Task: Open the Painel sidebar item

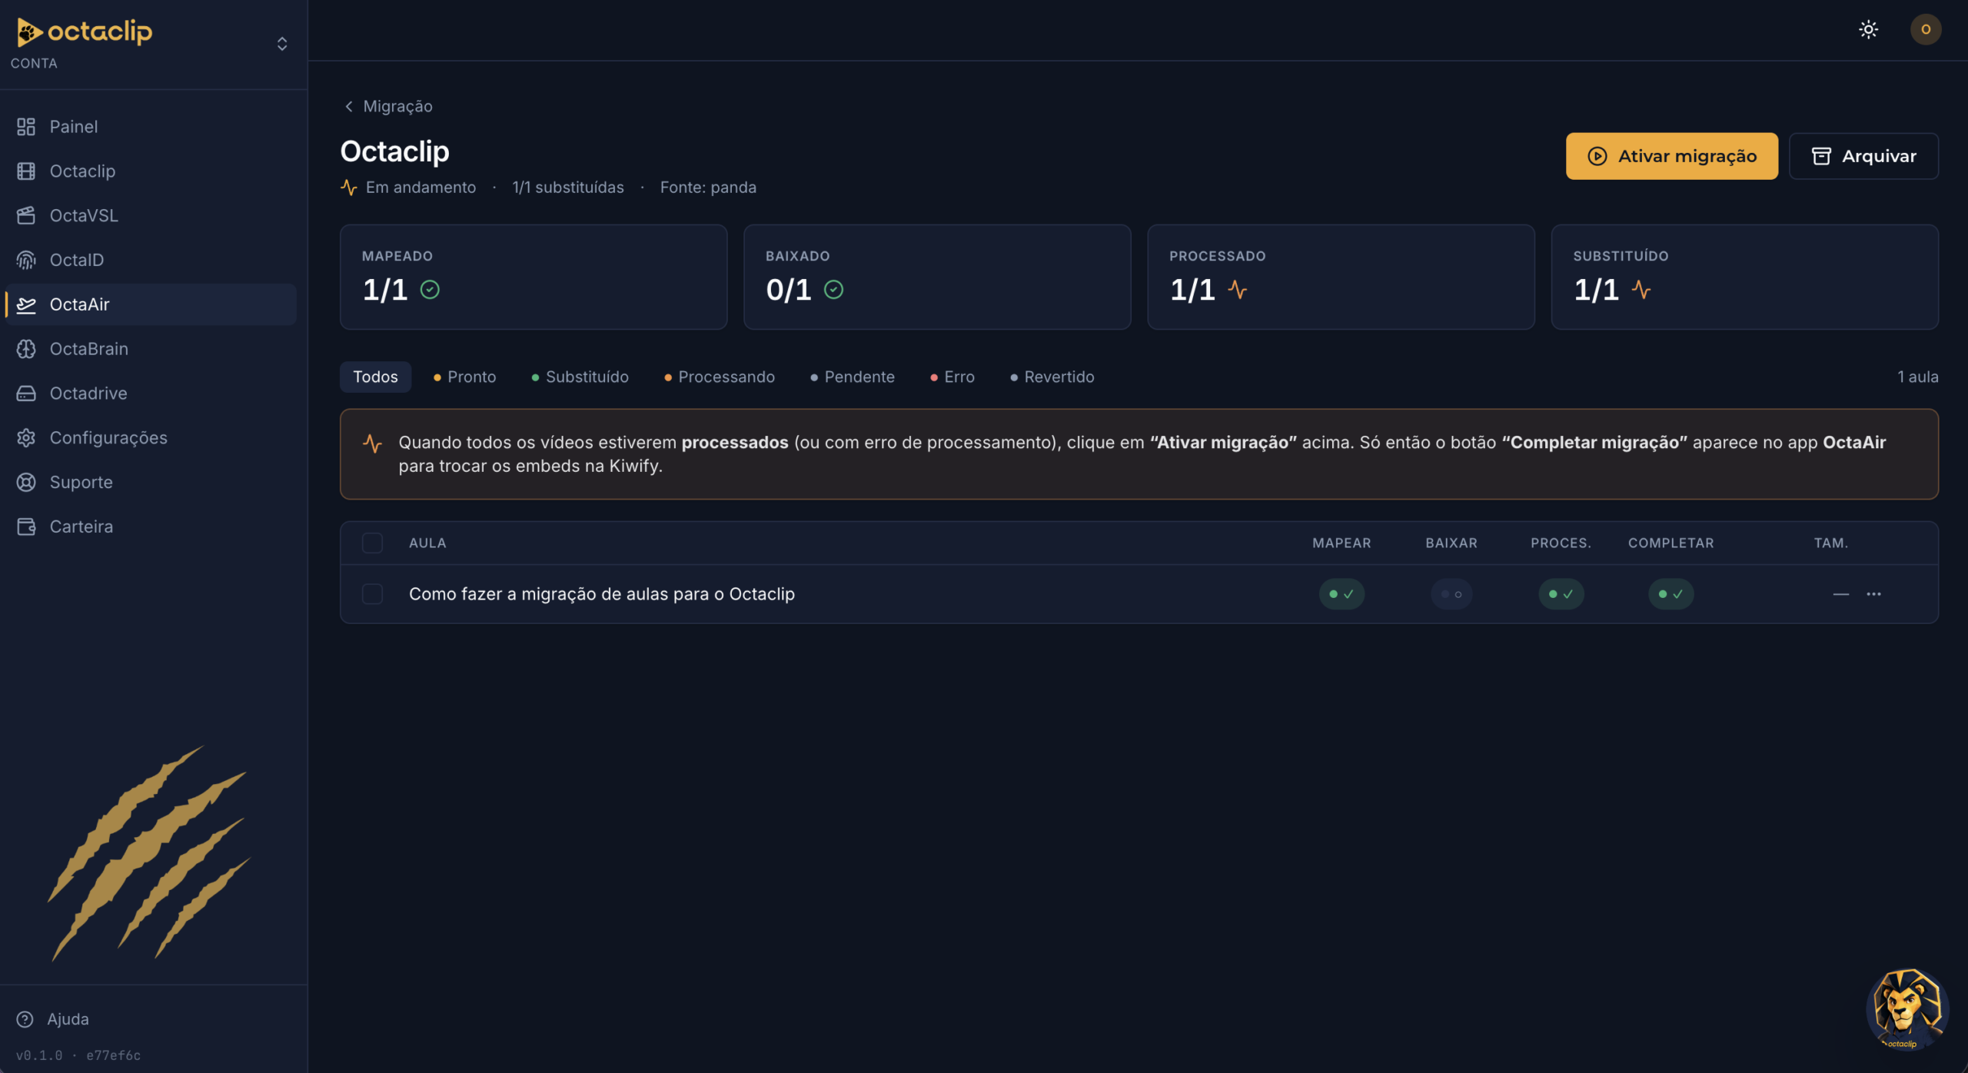Action: tap(151, 127)
